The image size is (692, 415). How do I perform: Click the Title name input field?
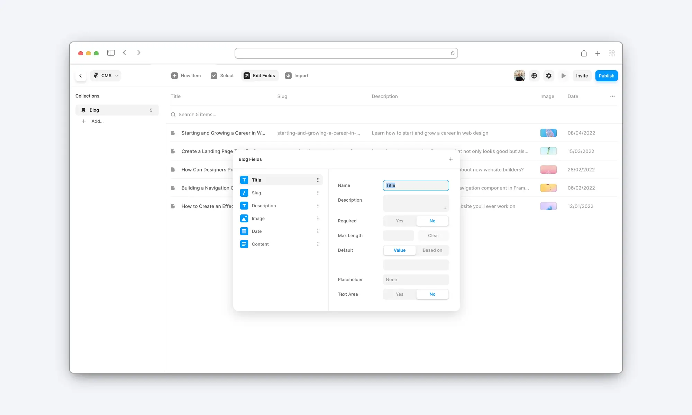(x=416, y=185)
